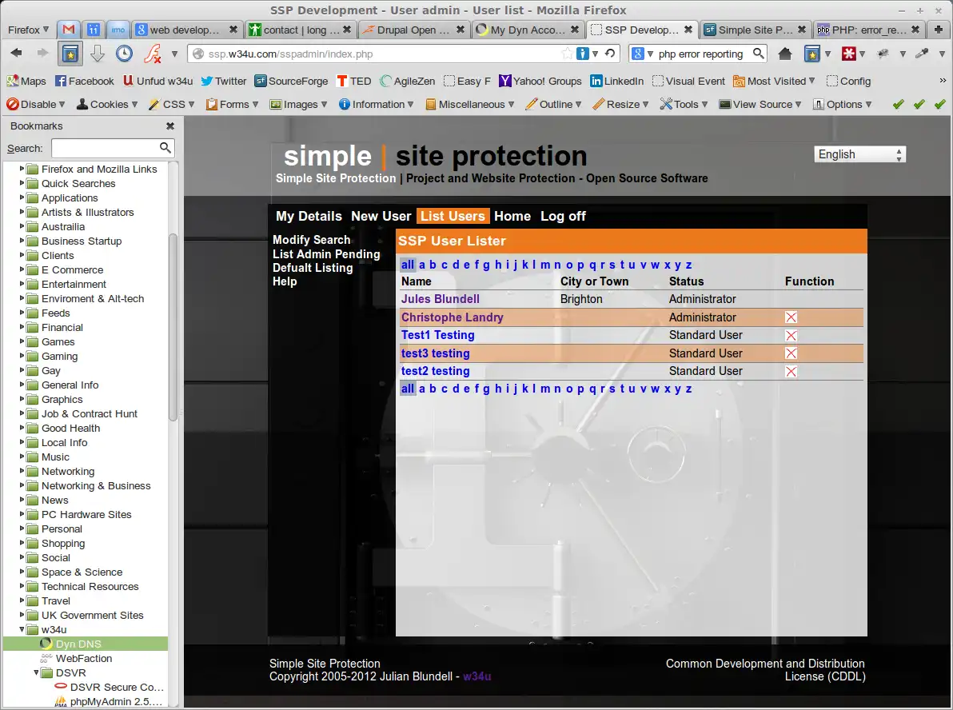Image resolution: width=953 pixels, height=710 pixels.
Task: Open the Maps bookmark
Action: tap(26, 81)
